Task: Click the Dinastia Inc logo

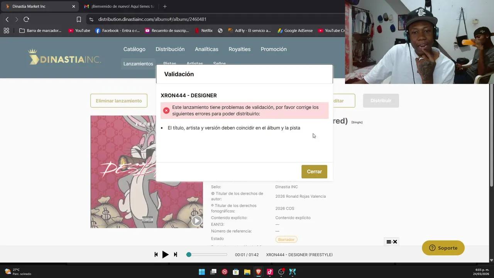Action: [x=64, y=57]
